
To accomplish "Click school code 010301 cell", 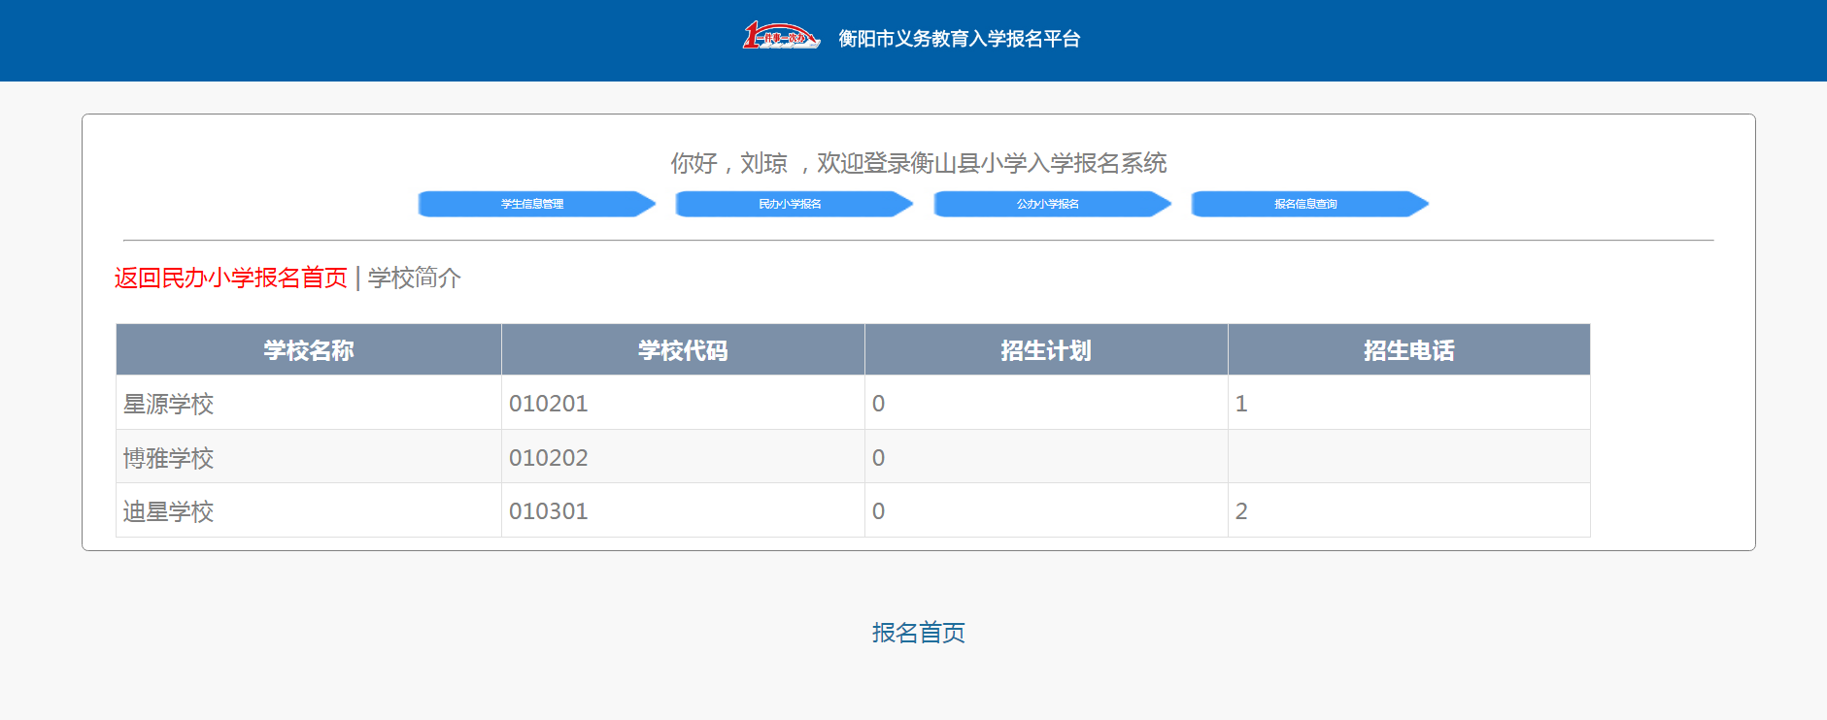I will point(549,511).
